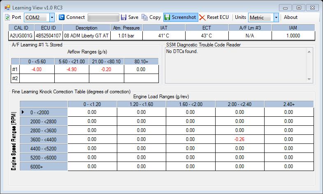Image resolution: width=323 pixels, height=194 pixels.
Task: Select the -4.00 A/F learning cell
Action: (x=37, y=69)
